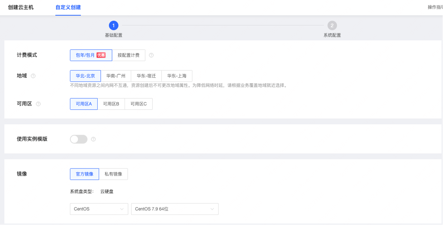
Task: Select 按配置计费 billing mode
Action: (128, 55)
